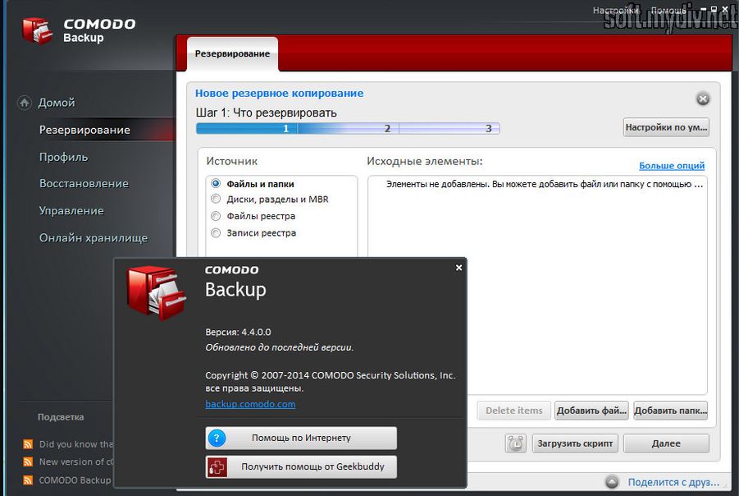Image resolution: width=739 pixels, height=496 pixels.
Task: Click Настройки по ум... button
Action: click(x=666, y=127)
